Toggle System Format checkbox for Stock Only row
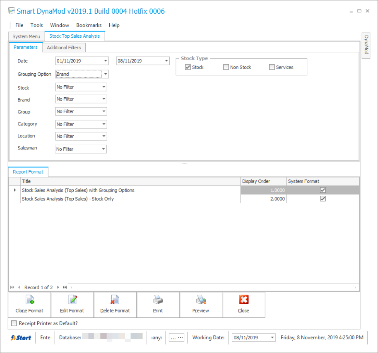 tap(323, 199)
